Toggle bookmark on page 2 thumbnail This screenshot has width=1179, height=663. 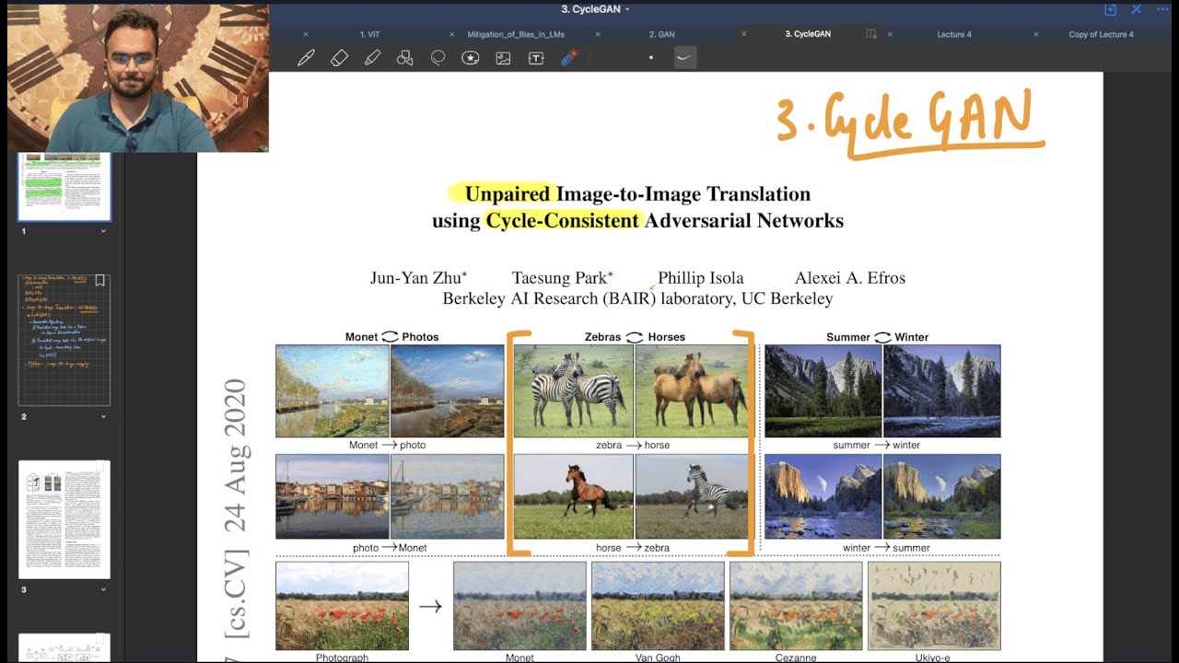coord(100,281)
